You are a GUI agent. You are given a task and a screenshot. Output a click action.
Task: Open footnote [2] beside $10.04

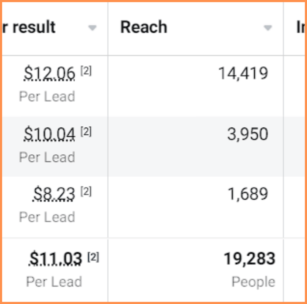[x=86, y=132]
